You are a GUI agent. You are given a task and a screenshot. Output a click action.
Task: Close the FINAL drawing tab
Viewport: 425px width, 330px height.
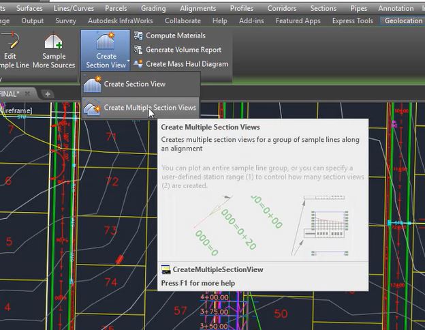27,93
